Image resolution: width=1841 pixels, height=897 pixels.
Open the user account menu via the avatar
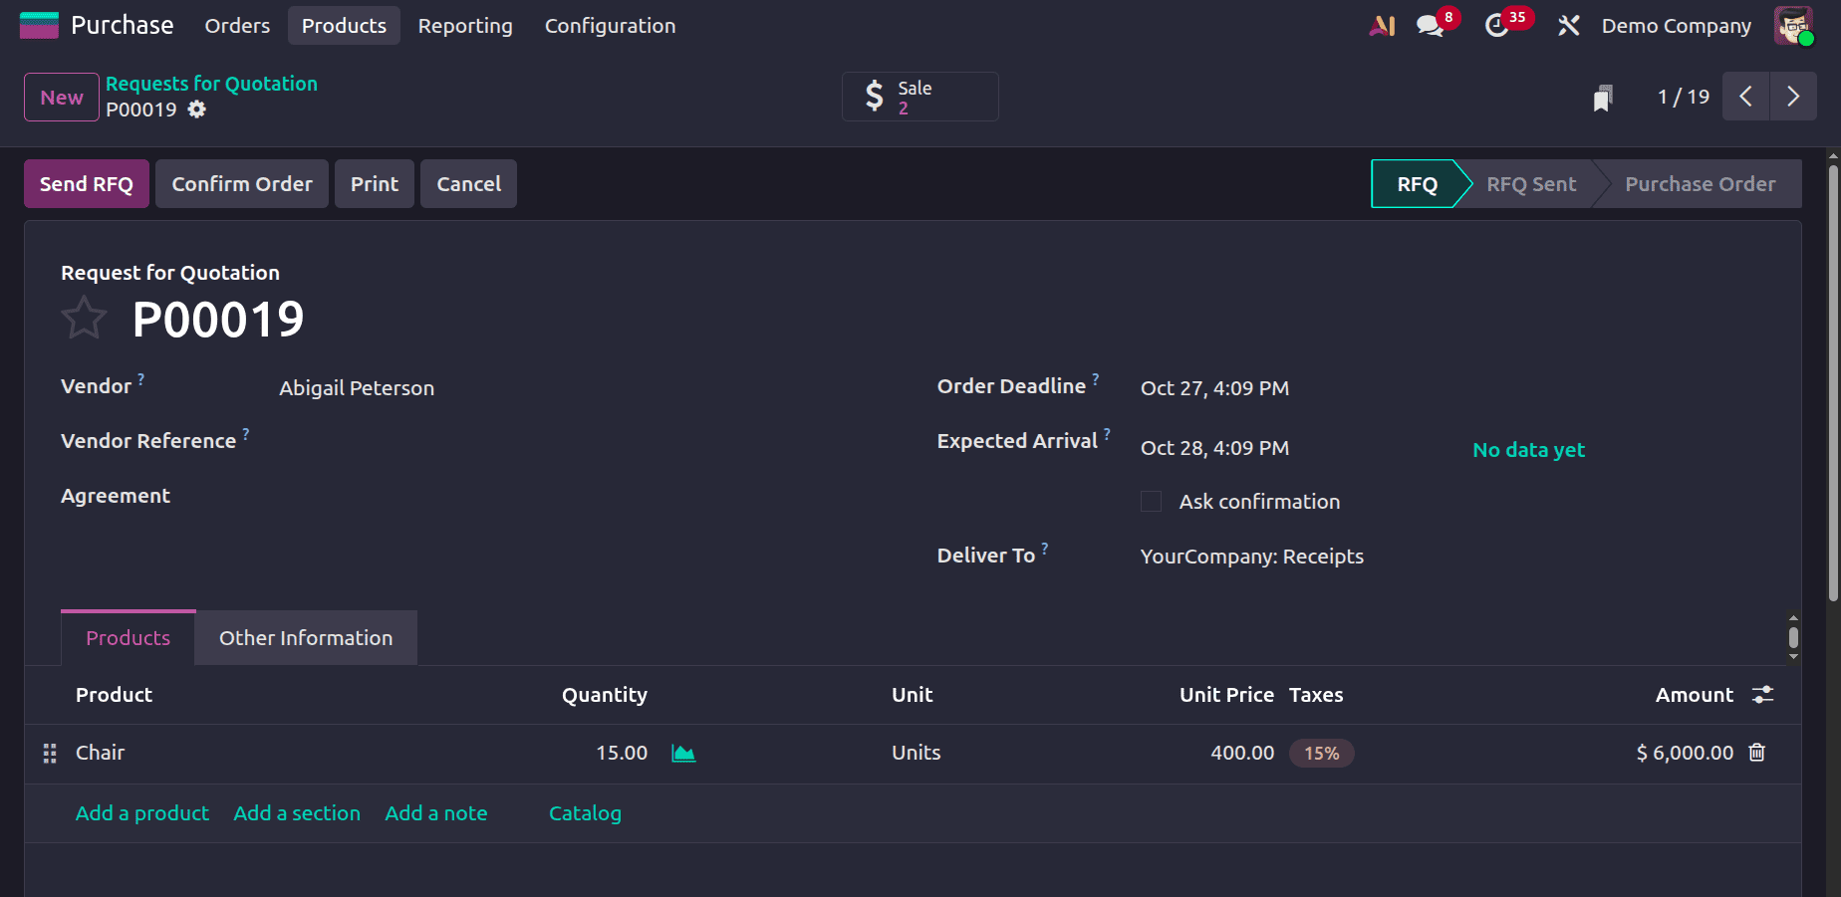pos(1792,25)
